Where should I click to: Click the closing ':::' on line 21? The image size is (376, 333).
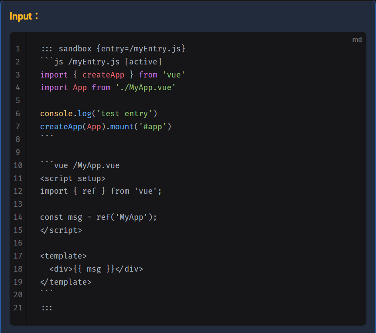(x=47, y=308)
